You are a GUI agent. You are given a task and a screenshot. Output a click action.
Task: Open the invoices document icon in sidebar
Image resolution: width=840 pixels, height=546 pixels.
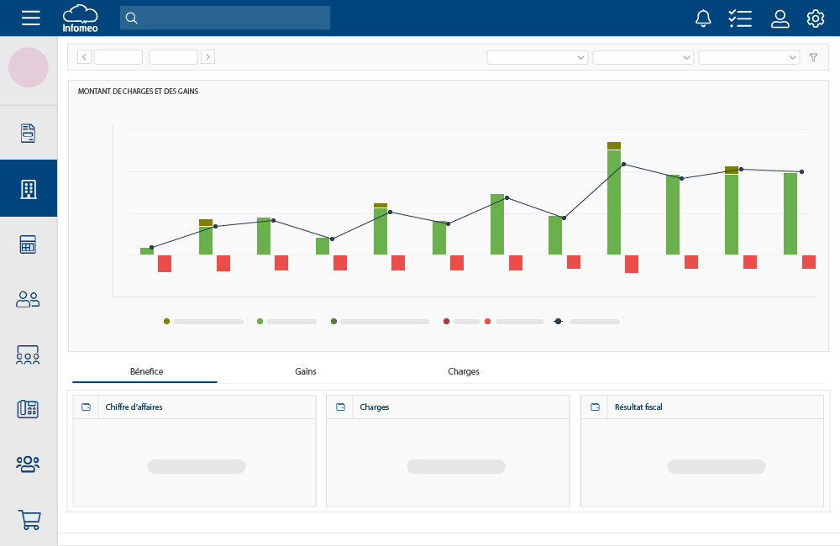28,132
